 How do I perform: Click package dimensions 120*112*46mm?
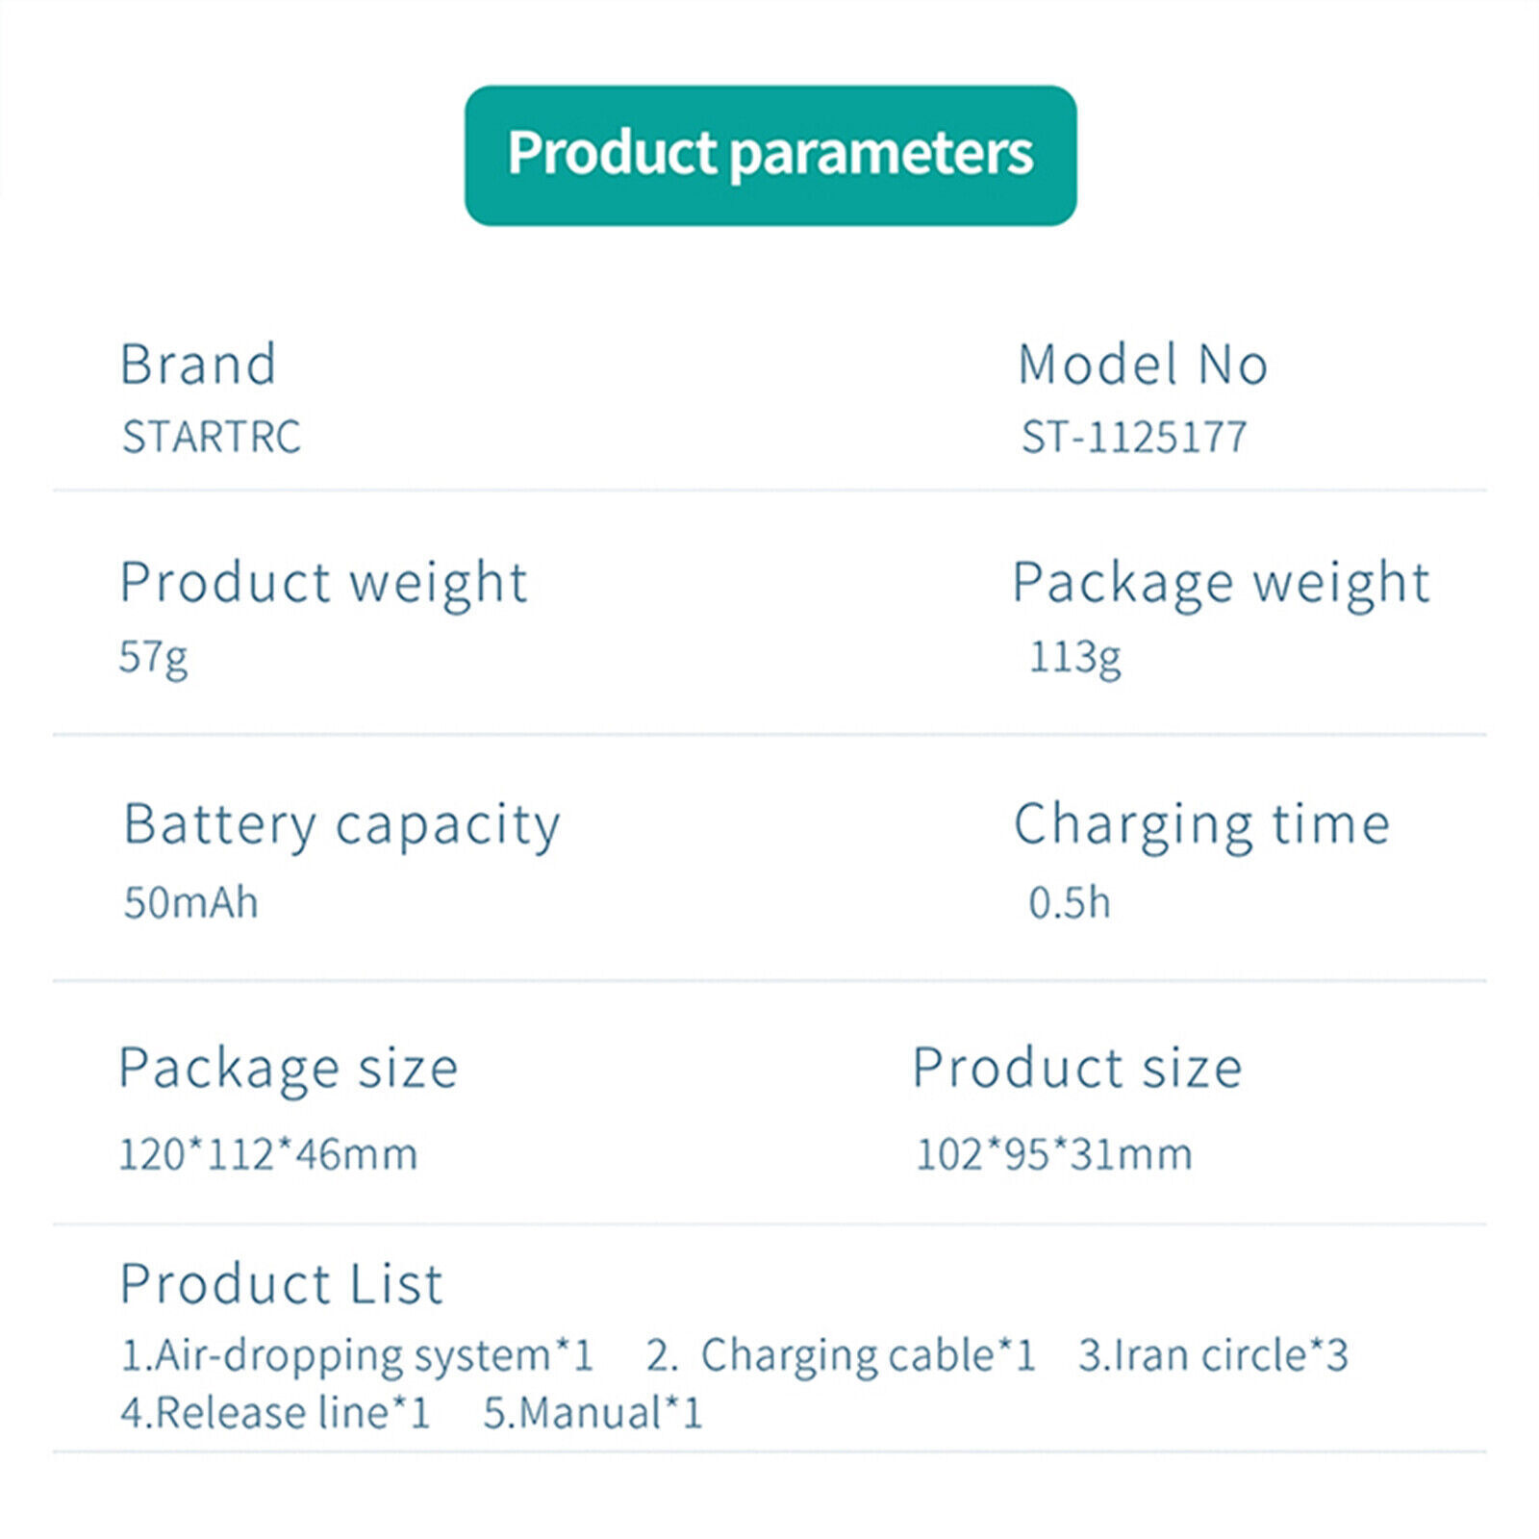268,1154
